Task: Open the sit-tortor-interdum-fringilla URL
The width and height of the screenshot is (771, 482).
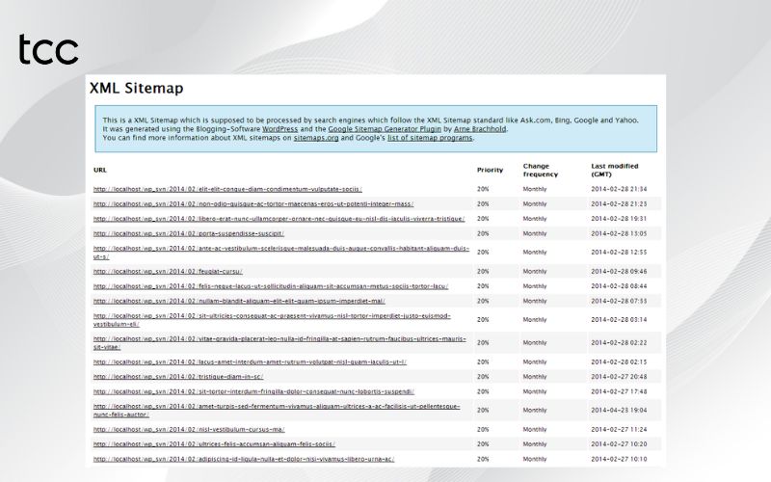Action: (x=253, y=391)
